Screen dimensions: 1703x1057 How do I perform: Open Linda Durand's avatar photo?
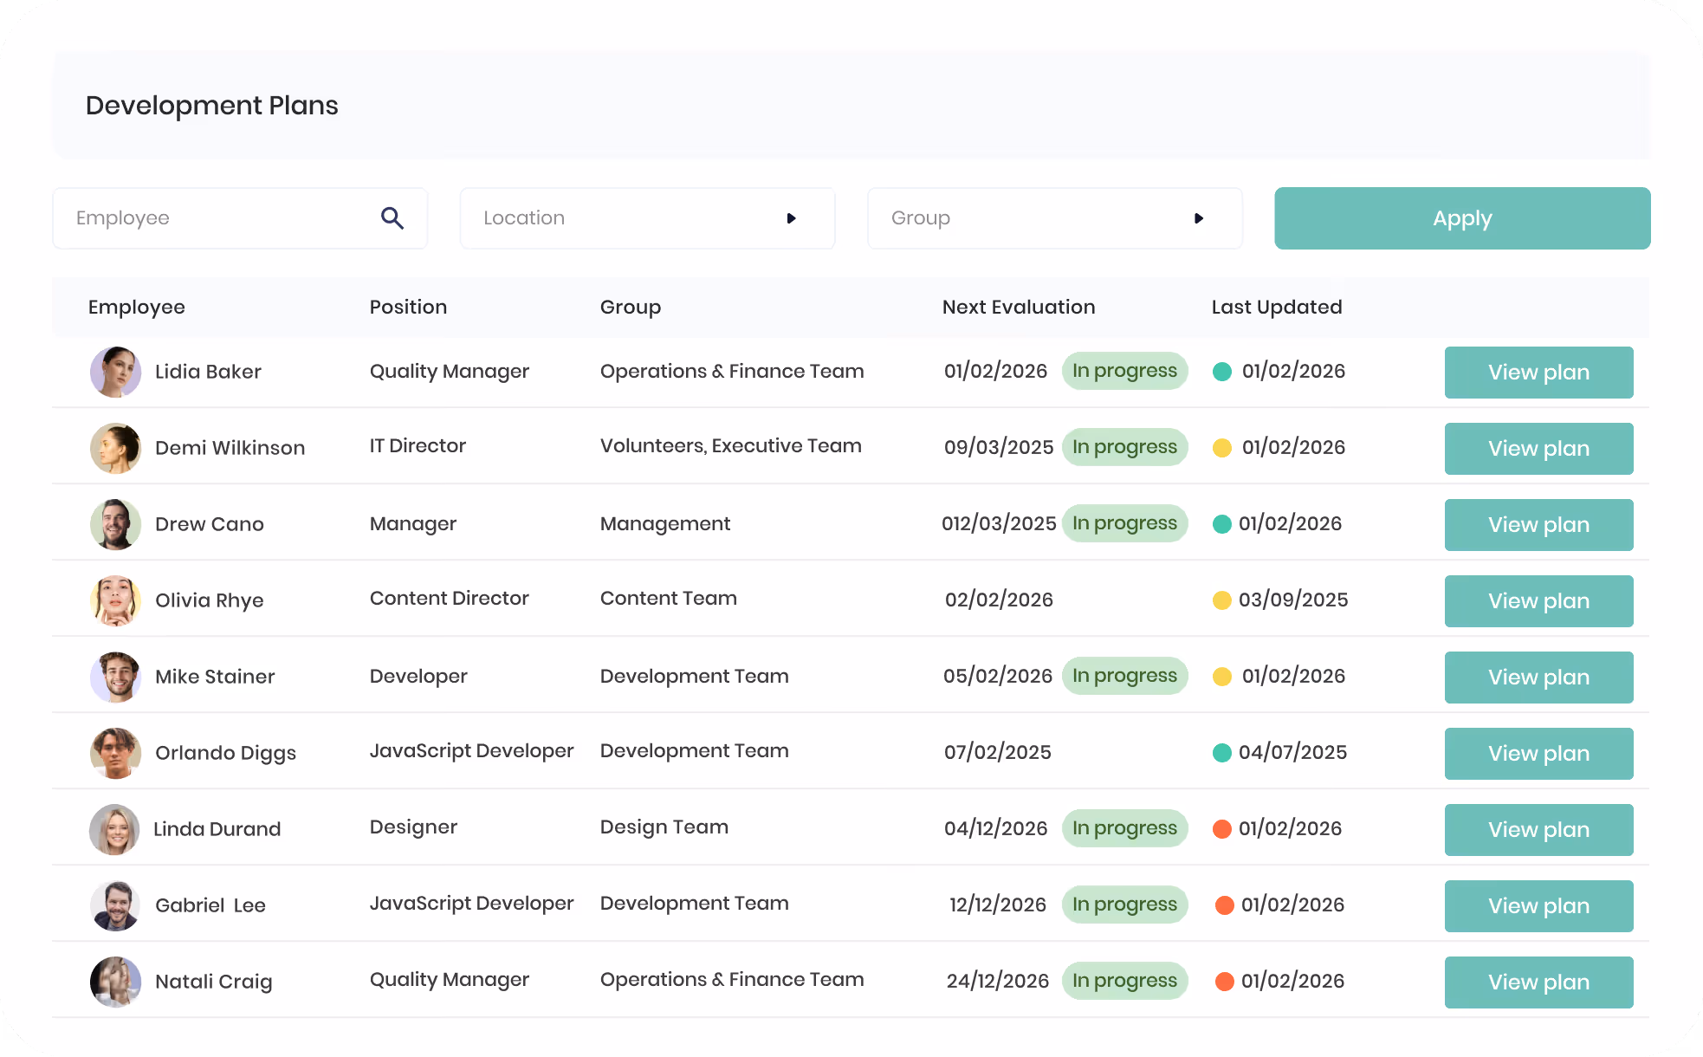[x=114, y=829]
